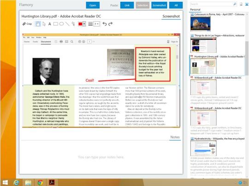Switch to the Notes tab
249x186 pixels.
click(x=175, y=137)
